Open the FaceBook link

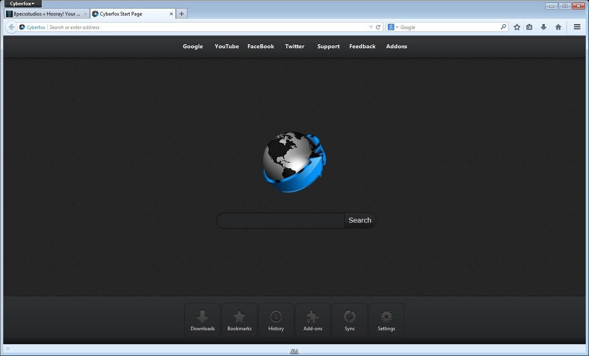261,46
